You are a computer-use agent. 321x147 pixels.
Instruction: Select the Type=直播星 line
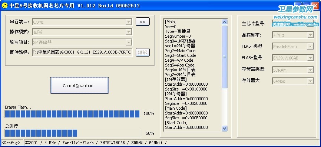tap(178, 31)
